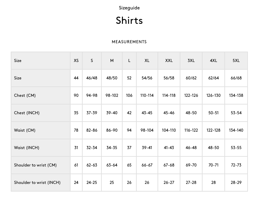Screen dimensions: 261x204
Task: Click the Shoulder to wrist (CM) label
Action: 35,165
